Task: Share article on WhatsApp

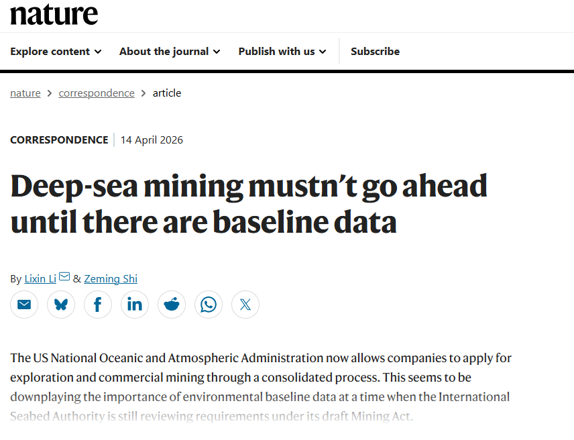Action: (x=209, y=305)
